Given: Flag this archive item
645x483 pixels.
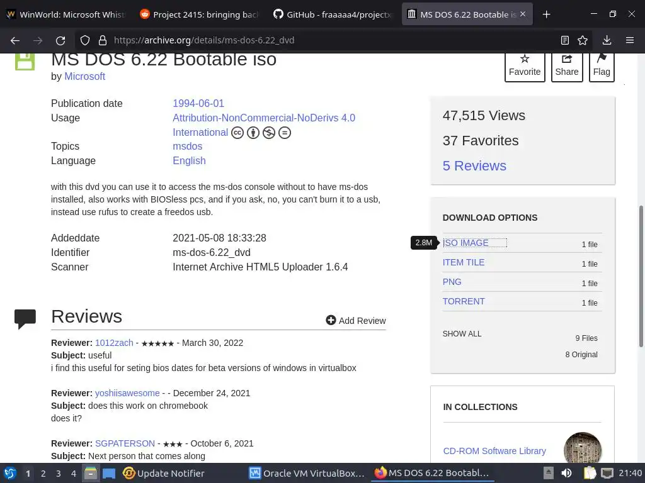Looking at the screenshot, I should (602, 67).
